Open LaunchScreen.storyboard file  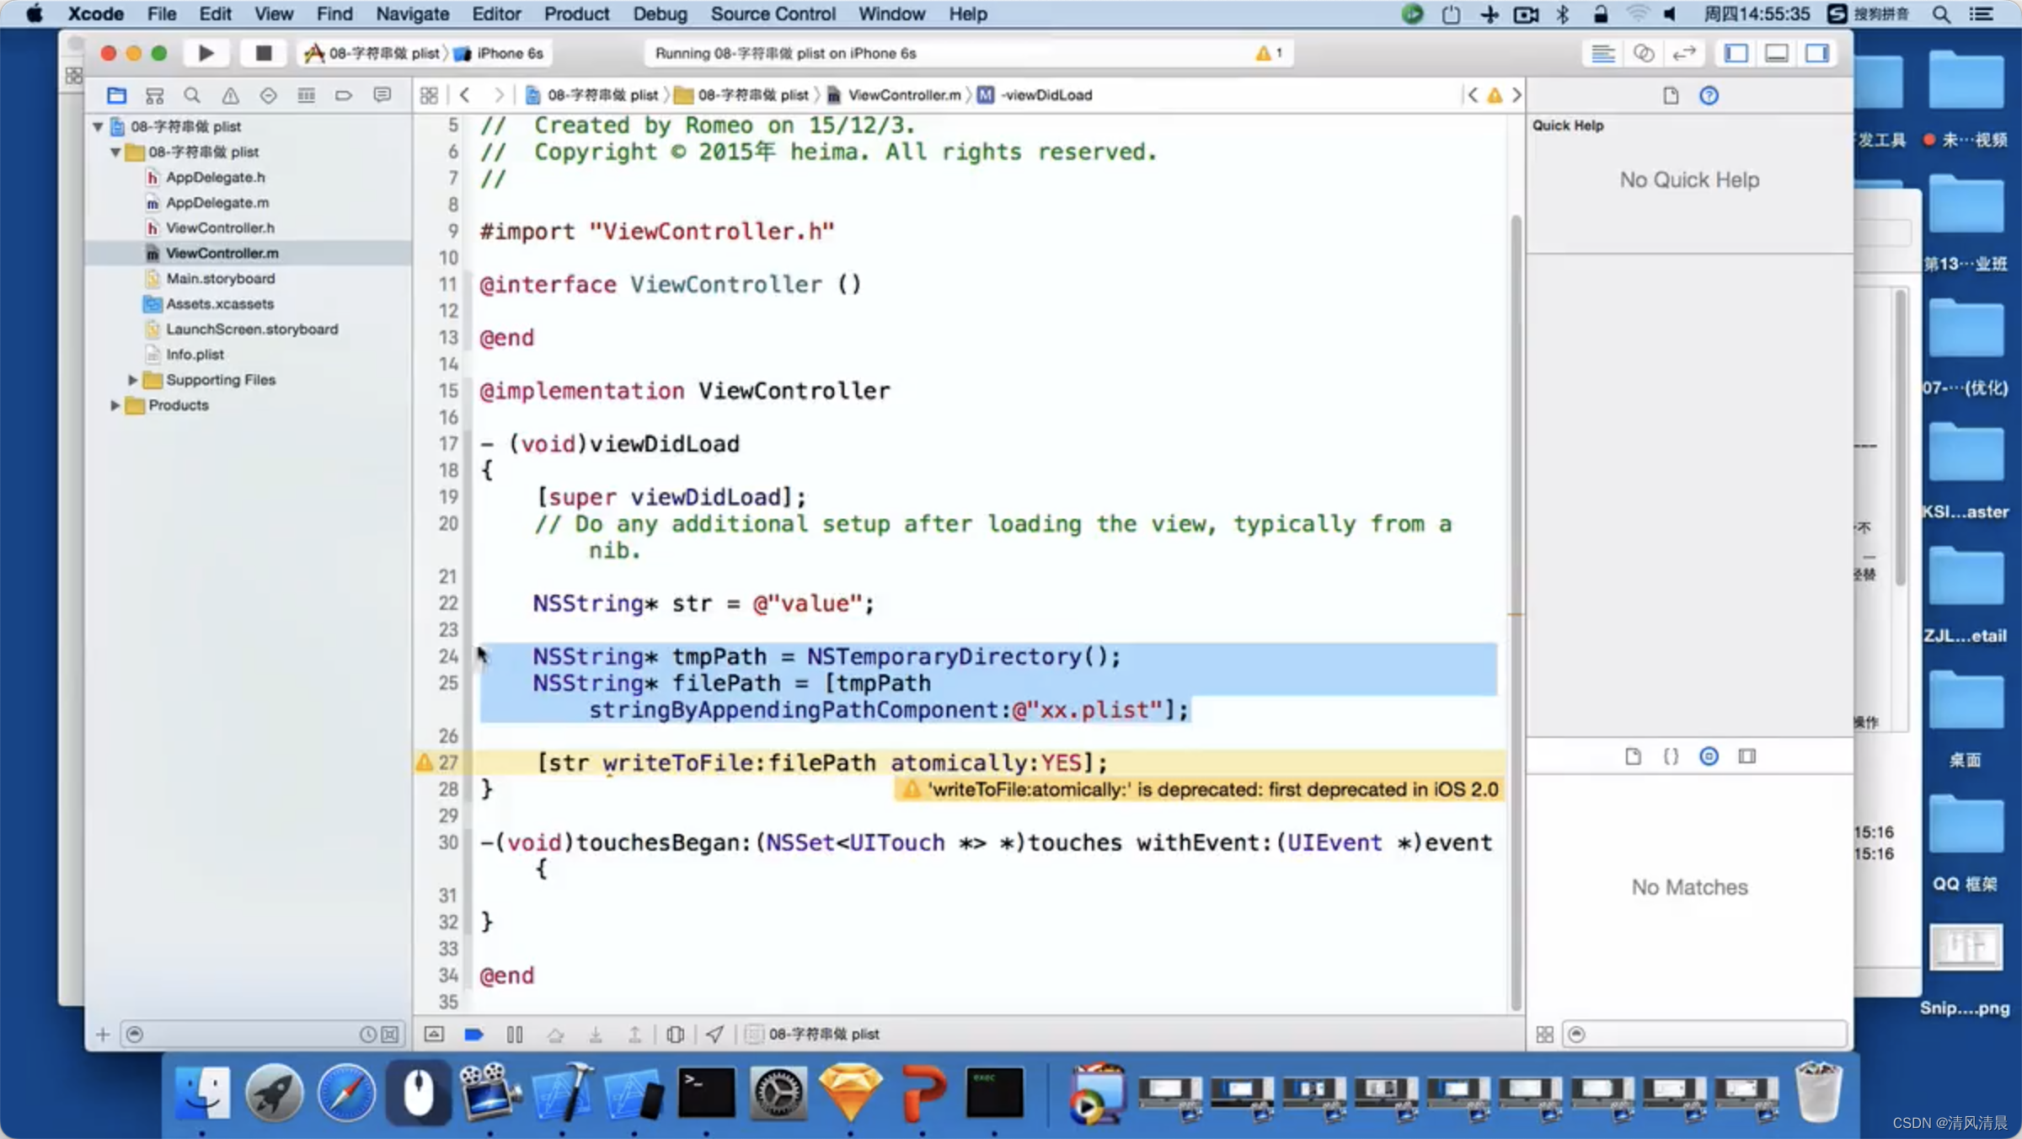coord(251,329)
